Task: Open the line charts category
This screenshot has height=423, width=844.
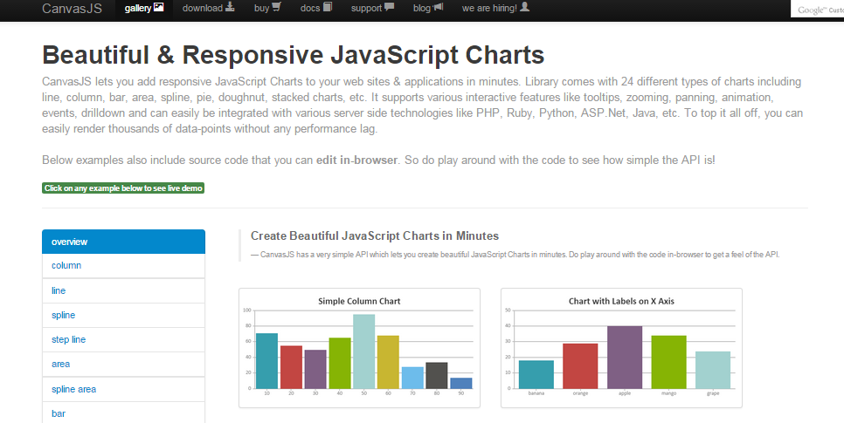Action: point(123,290)
